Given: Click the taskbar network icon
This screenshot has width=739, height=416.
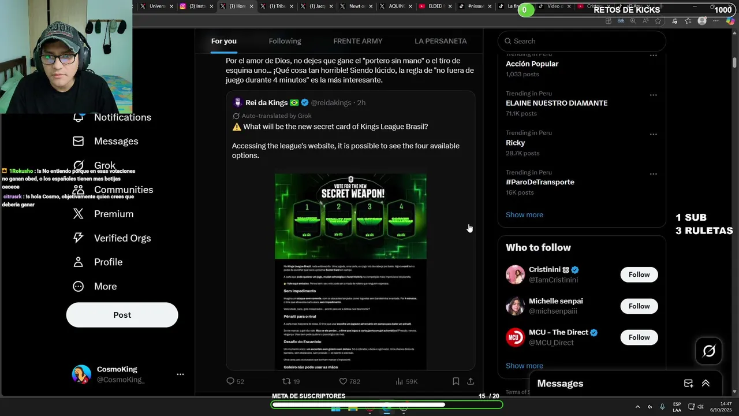Looking at the screenshot, I should tap(692, 407).
